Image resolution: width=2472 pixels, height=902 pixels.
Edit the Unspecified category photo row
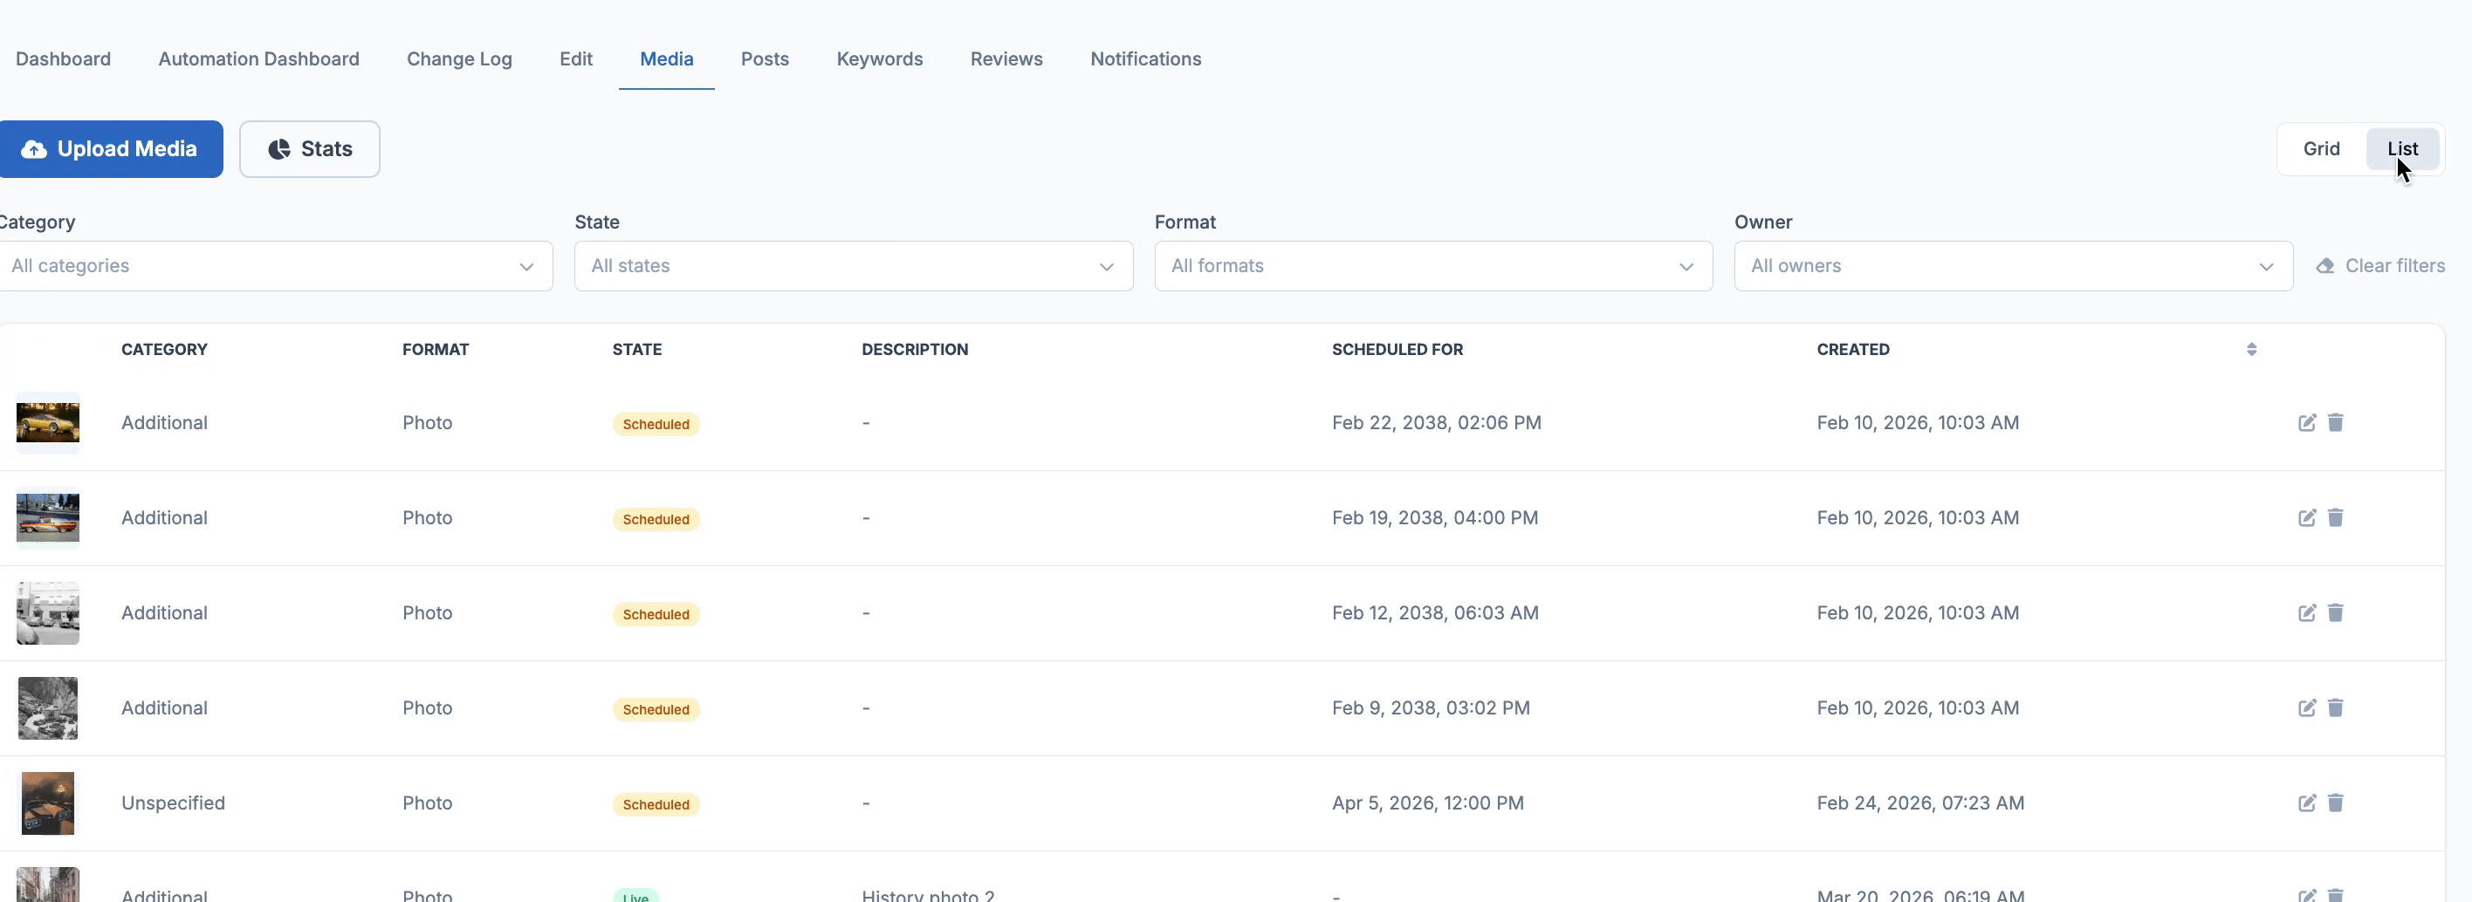pos(2306,803)
